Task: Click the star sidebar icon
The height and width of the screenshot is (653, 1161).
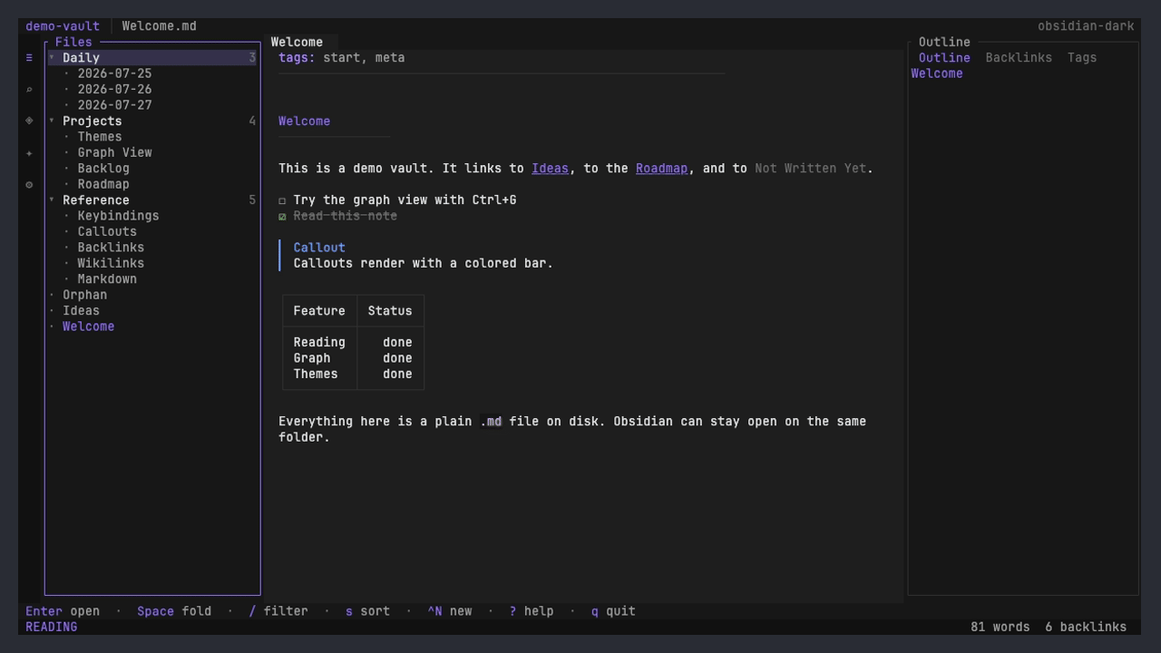Action: [x=29, y=153]
